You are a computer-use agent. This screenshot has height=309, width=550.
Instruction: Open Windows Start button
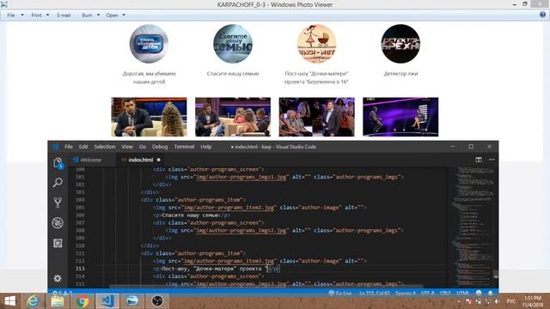[10, 301]
